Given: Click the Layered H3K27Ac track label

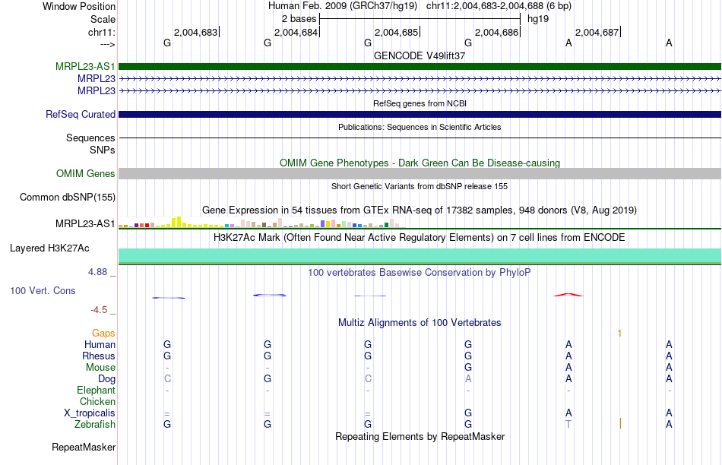Looking at the screenshot, I should (x=49, y=248).
